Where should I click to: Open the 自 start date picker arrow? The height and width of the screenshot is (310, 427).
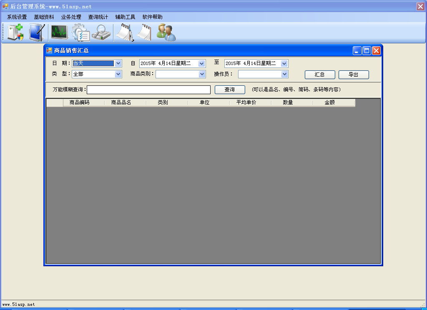tap(201, 64)
